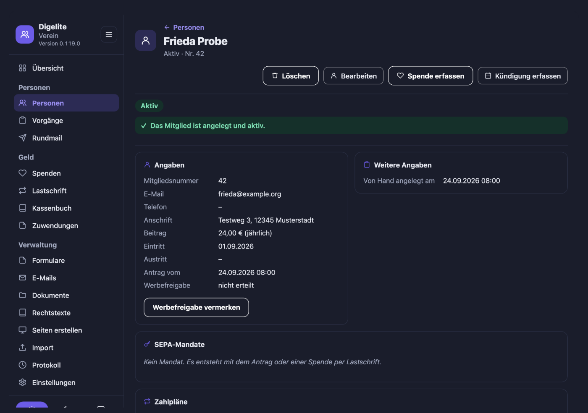Click the Lastschrift repeat arrows icon
The height and width of the screenshot is (413, 588).
[x=23, y=191]
